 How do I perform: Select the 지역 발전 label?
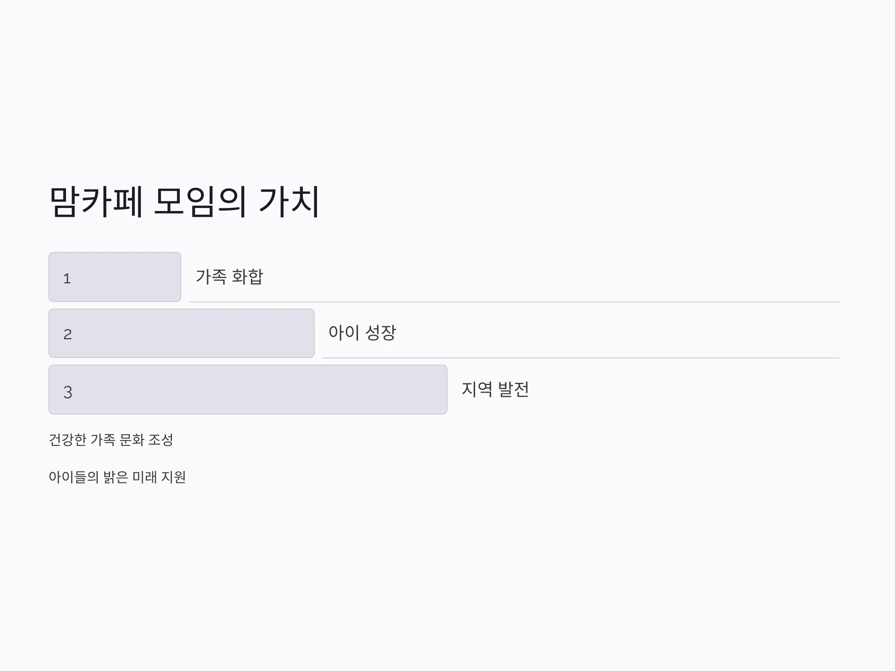coord(495,390)
